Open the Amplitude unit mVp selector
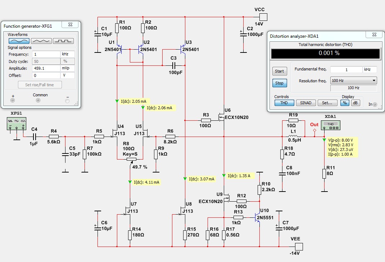The height and width of the screenshot is (262, 385). click(68, 68)
